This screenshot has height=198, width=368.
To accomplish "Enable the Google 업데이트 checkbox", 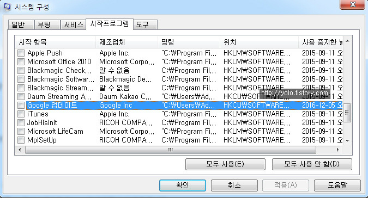I will 21,106.
